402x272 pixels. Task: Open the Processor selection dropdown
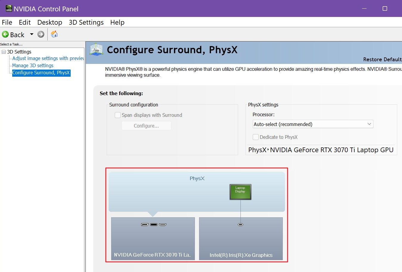coord(369,124)
